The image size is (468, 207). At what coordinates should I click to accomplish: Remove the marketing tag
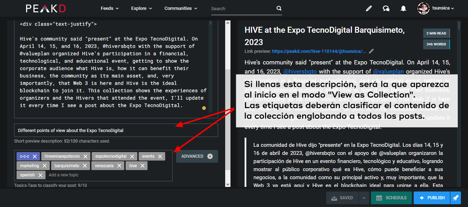point(44,166)
